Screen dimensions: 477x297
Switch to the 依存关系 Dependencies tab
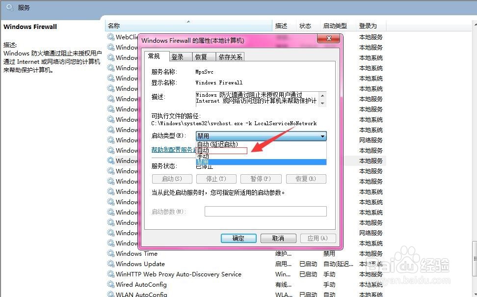230,57
